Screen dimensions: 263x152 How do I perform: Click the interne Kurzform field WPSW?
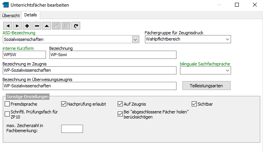click(24, 55)
